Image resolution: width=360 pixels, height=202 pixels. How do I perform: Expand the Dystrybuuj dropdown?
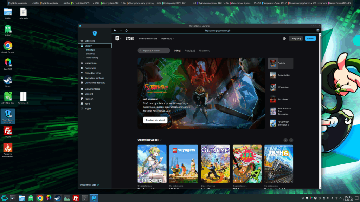coord(168,39)
